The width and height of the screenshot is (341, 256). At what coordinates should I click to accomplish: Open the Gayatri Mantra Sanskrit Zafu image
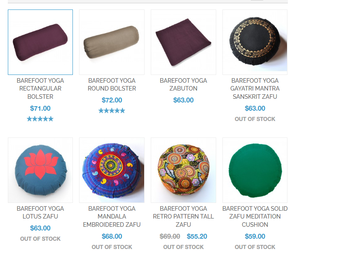[255, 42]
